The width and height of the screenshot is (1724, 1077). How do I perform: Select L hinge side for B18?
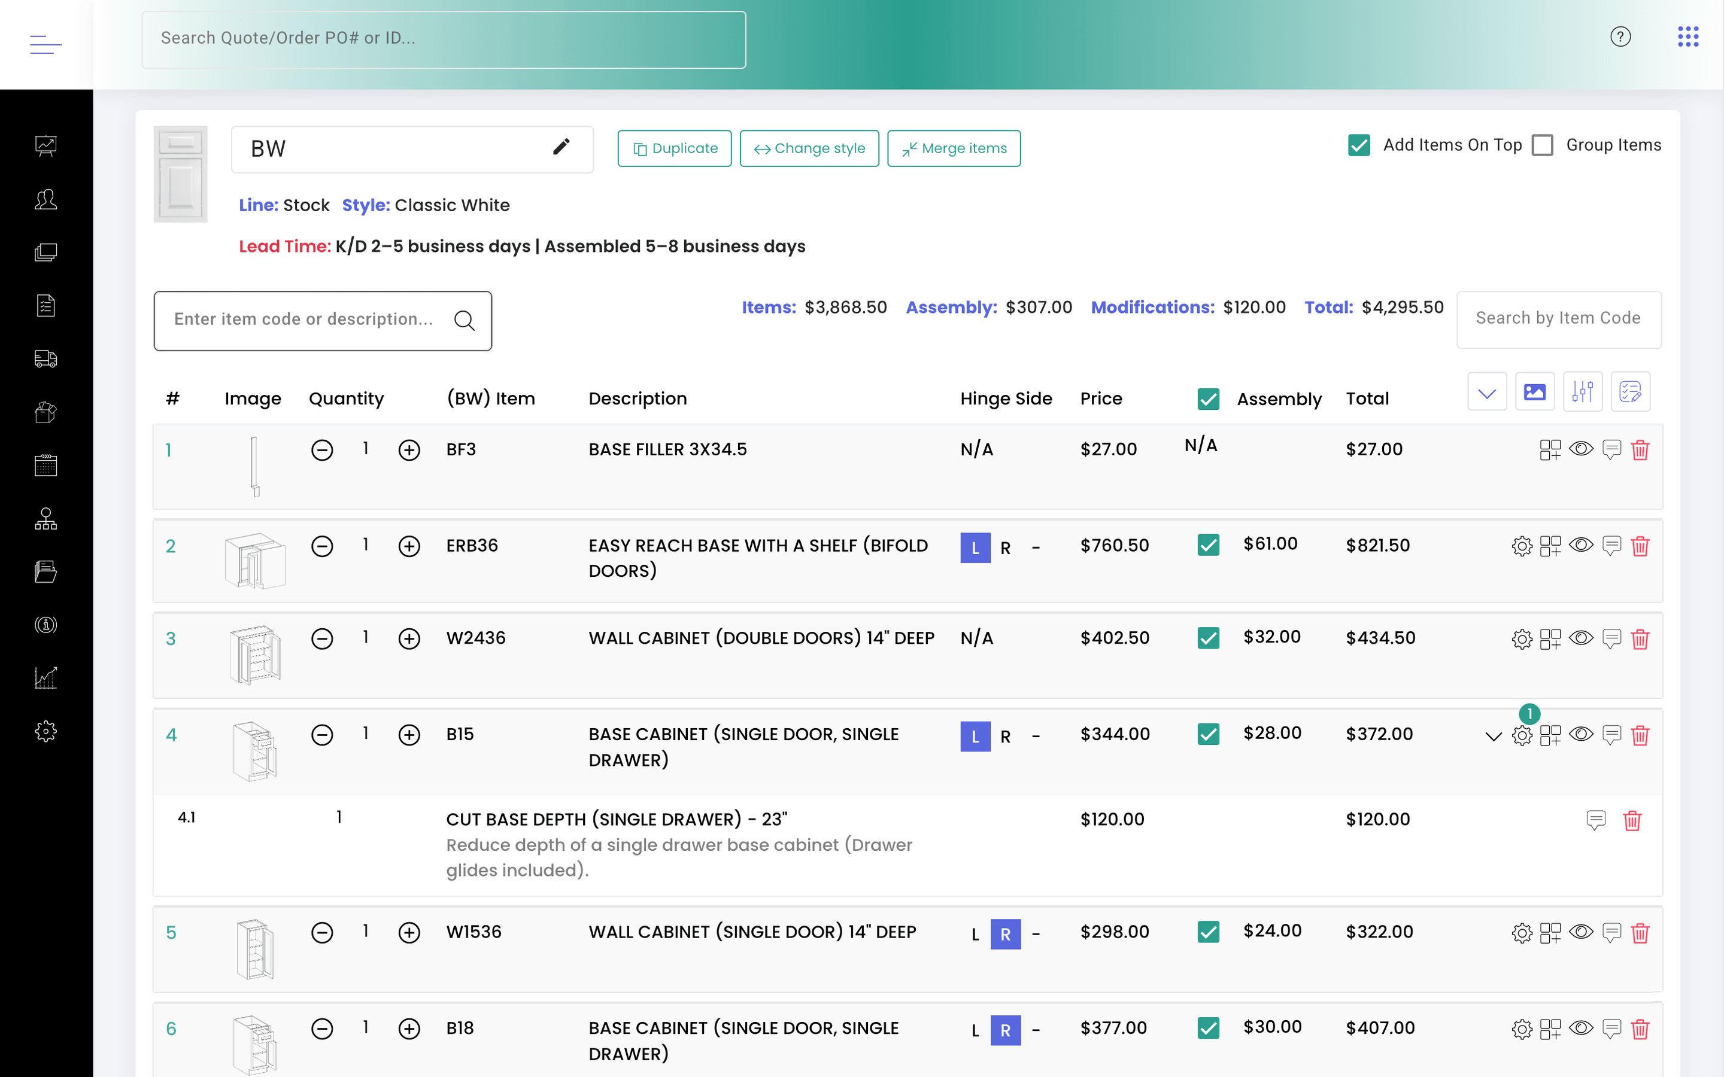click(975, 1031)
